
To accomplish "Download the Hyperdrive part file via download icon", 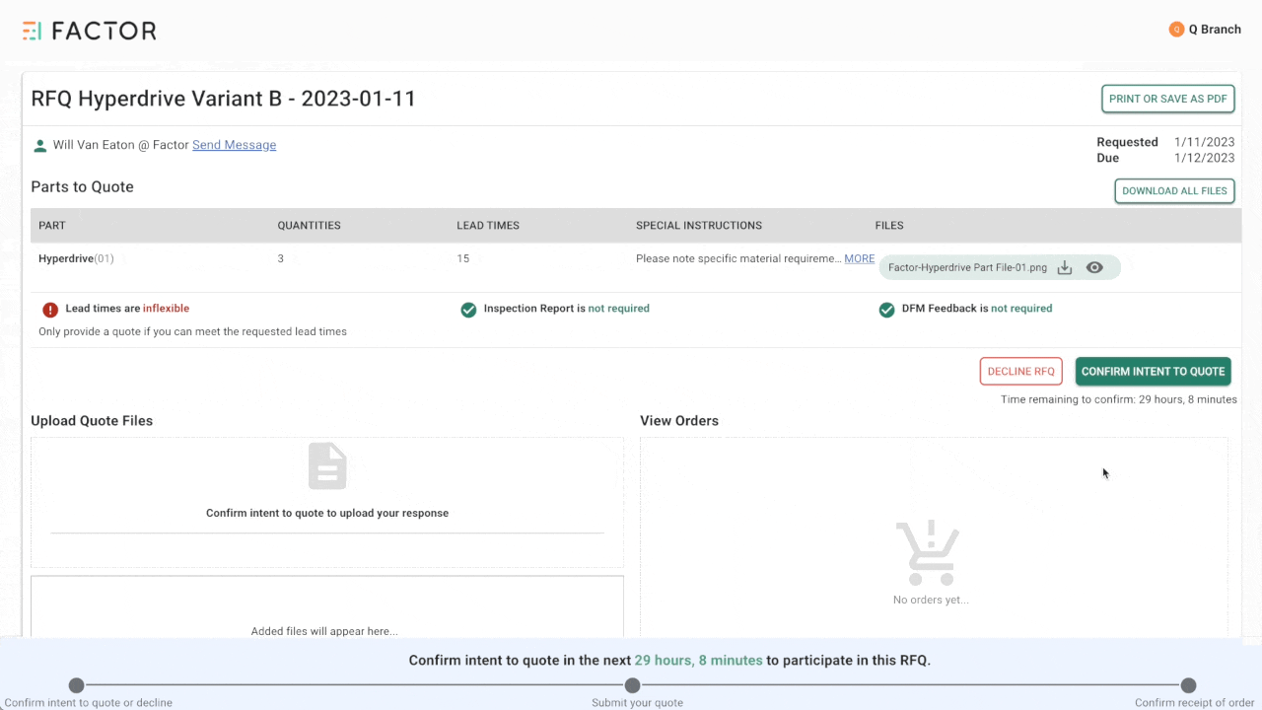I will 1065,267.
